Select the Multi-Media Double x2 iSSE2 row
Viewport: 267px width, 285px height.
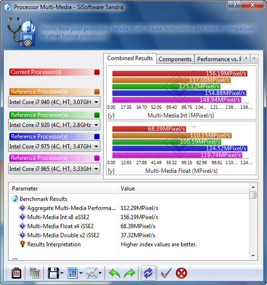(x=129, y=235)
